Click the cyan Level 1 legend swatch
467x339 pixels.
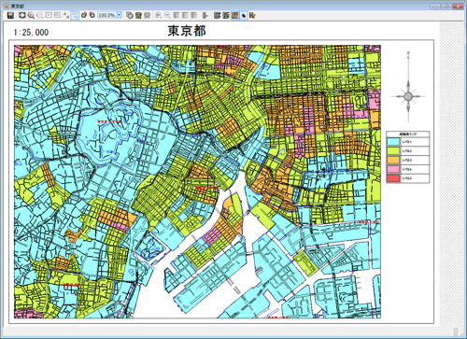pos(393,142)
